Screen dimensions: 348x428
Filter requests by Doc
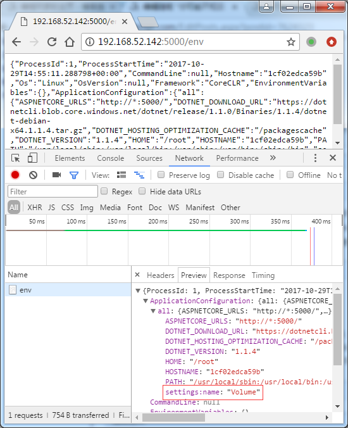coord(155,208)
